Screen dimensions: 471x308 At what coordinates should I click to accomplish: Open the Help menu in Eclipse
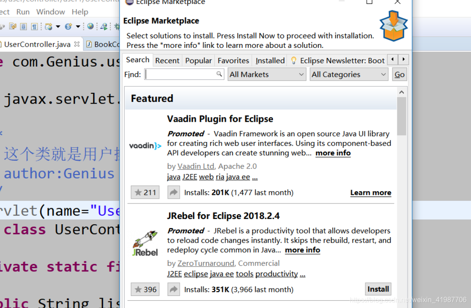[x=80, y=12]
